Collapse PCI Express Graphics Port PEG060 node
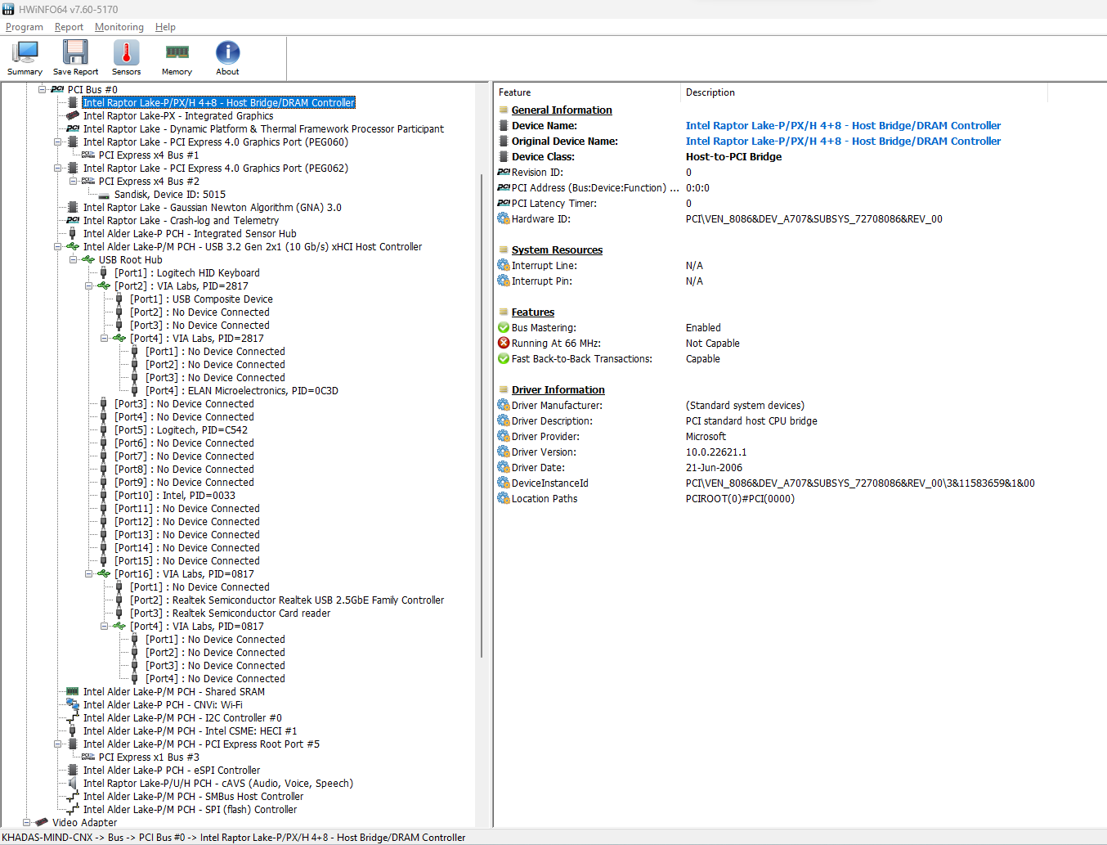Image resolution: width=1107 pixels, height=845 pixels. 58,142
